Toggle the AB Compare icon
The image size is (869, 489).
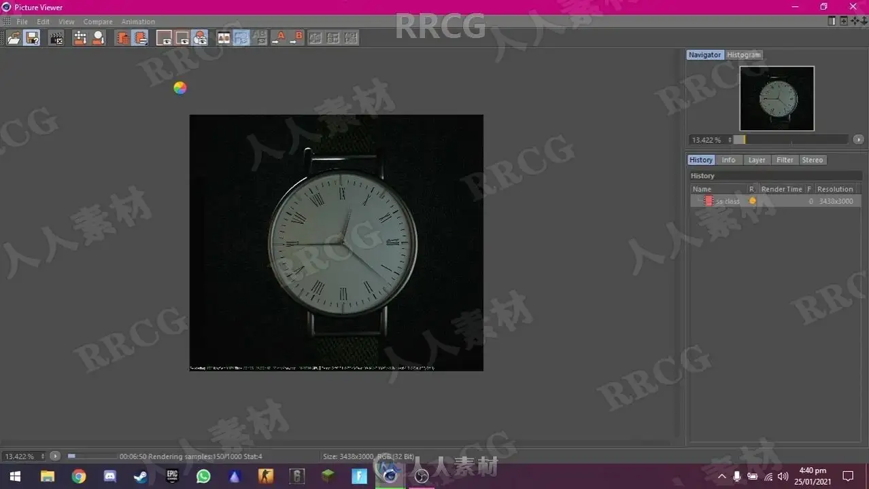point(224,38)
